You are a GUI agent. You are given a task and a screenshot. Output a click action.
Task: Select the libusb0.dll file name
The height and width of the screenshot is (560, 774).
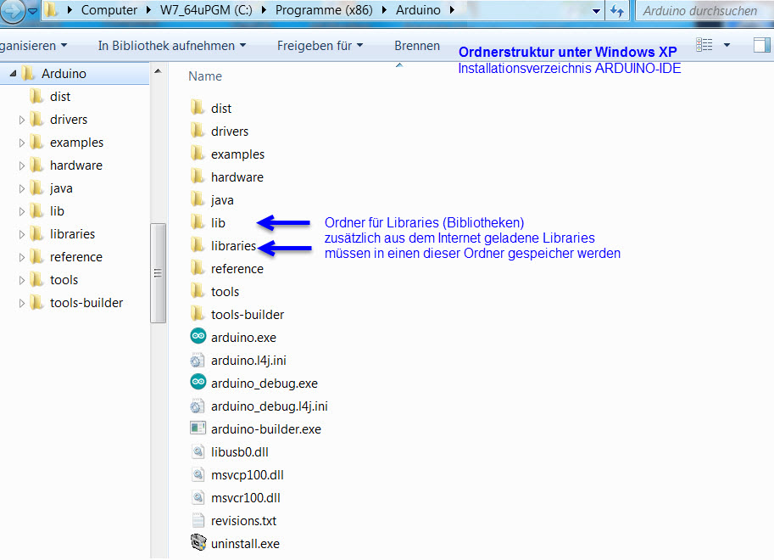coord(239,451)
